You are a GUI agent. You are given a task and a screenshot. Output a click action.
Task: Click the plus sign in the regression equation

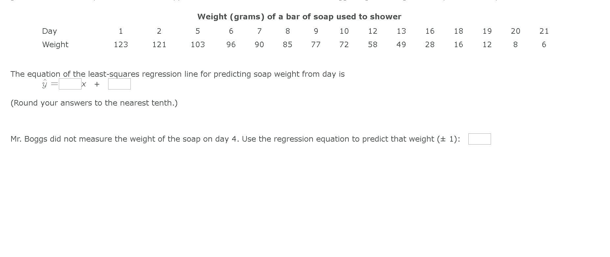click(x=97, y=84)
